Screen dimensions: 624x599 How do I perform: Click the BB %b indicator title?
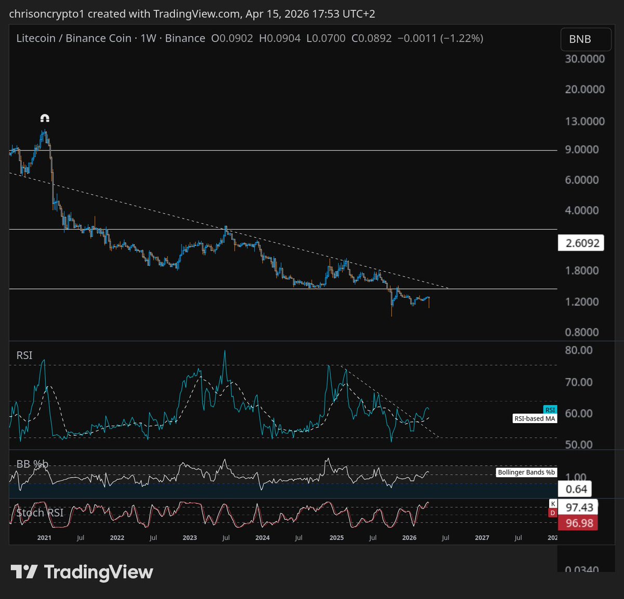(x=32, y=464)
